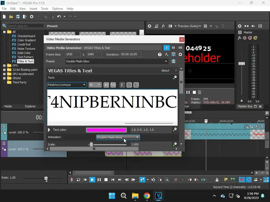Switch to the Explorer tab
This screenshot has height=202, width=270.
[30, 106]
